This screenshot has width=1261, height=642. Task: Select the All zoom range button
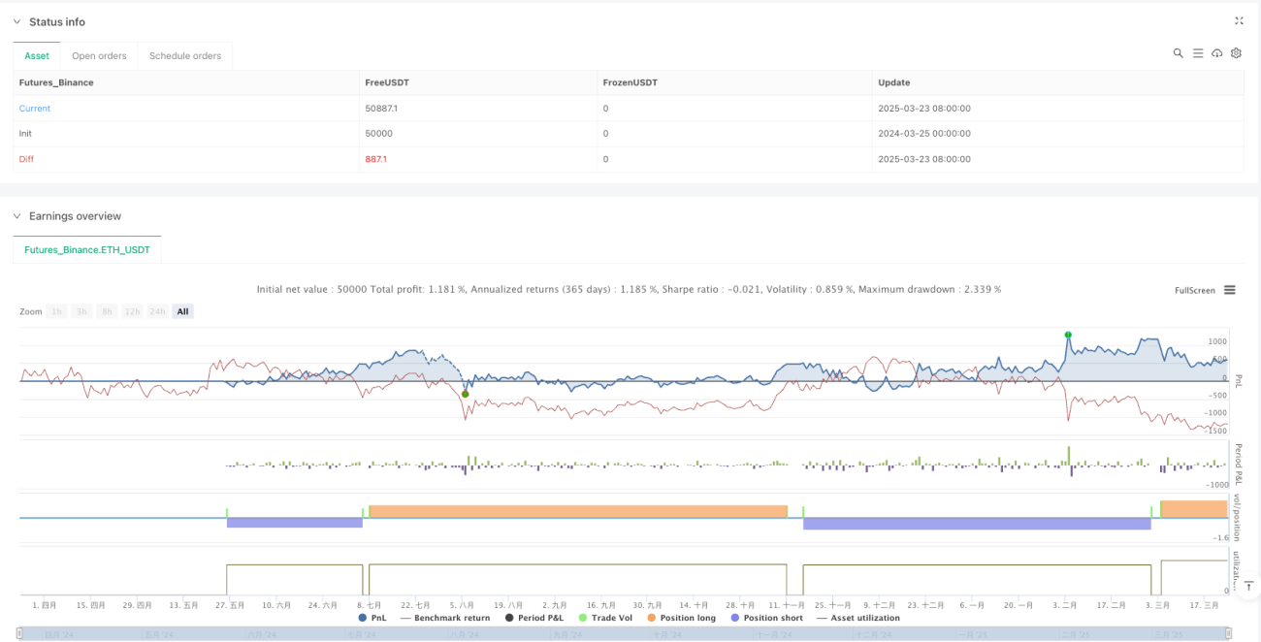click(182, 311)
